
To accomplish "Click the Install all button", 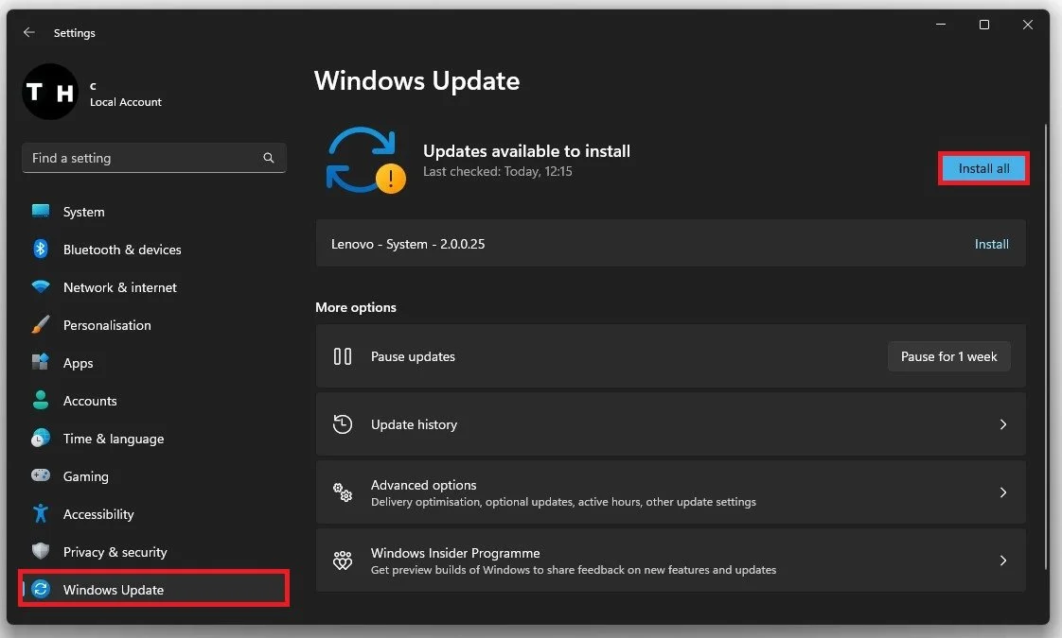I will click(983, 168).
